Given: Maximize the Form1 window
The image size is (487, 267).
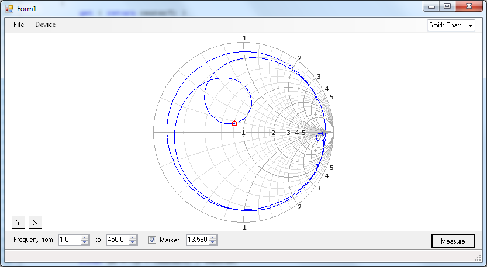Looking at the screenshot, I should pos(447,6).
